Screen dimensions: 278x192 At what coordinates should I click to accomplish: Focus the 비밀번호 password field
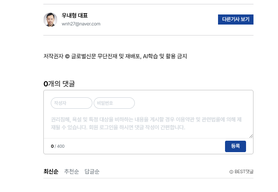coord(114,103)
